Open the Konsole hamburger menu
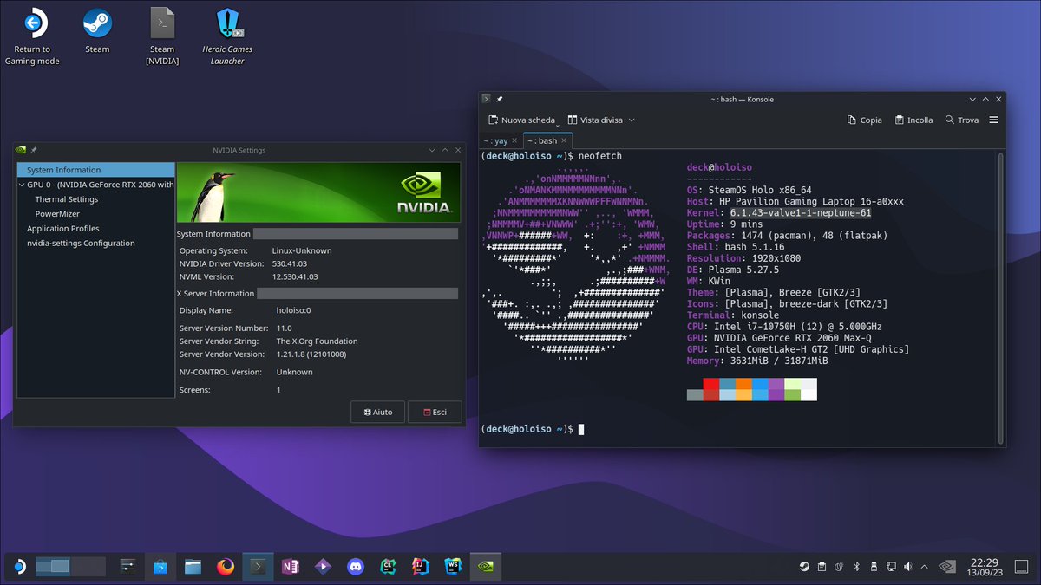This screenshot has height=585, width=1041. [994, 120]
